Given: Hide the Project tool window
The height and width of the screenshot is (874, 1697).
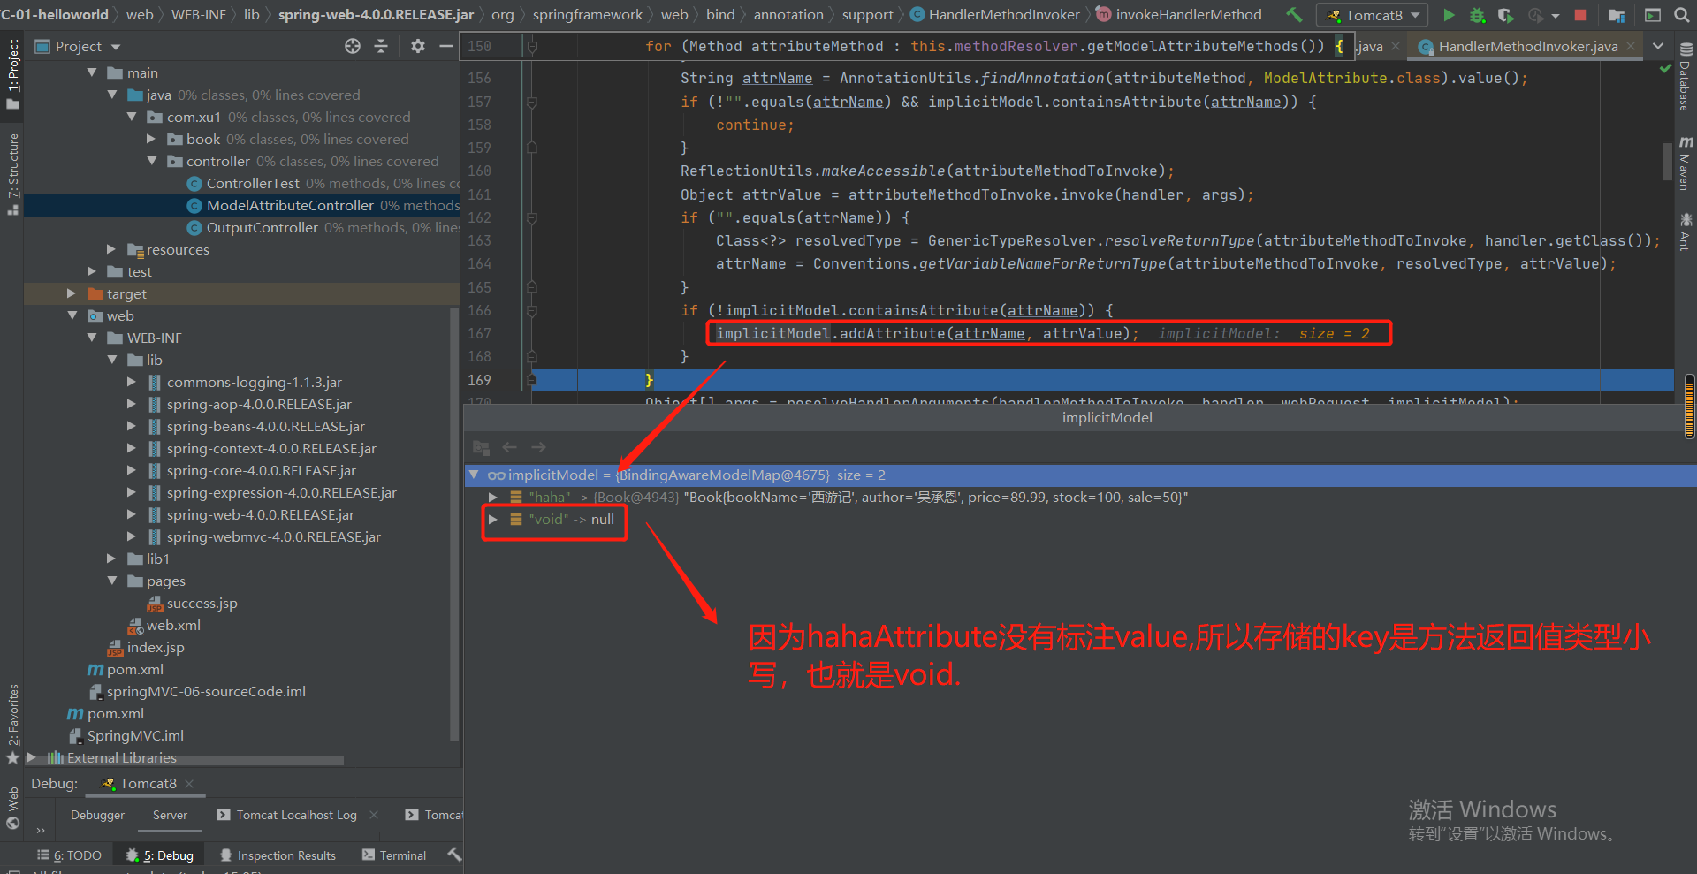Looking at the screenshot, I should [x=446, y=46].
